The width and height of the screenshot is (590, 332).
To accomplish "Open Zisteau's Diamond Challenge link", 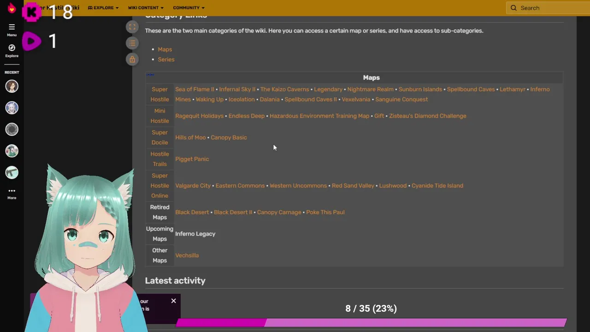I will click(x=428, y=116).
